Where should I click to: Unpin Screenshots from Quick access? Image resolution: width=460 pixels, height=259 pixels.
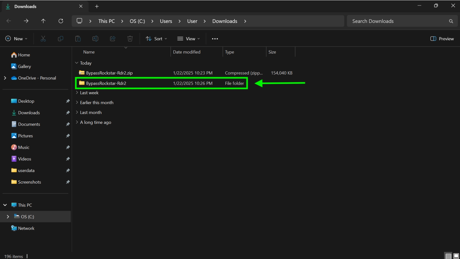click(x=68, y=182)
